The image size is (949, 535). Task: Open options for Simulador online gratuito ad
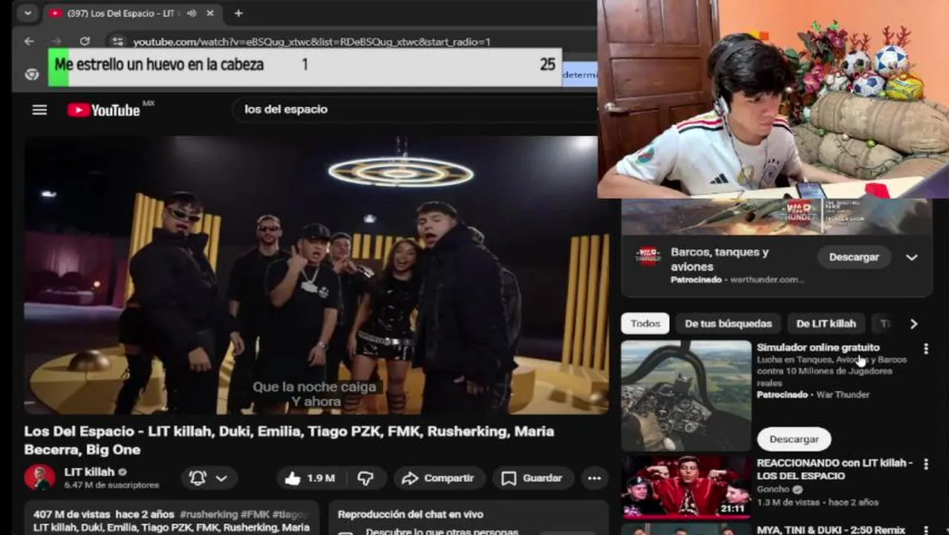point(925,348)
